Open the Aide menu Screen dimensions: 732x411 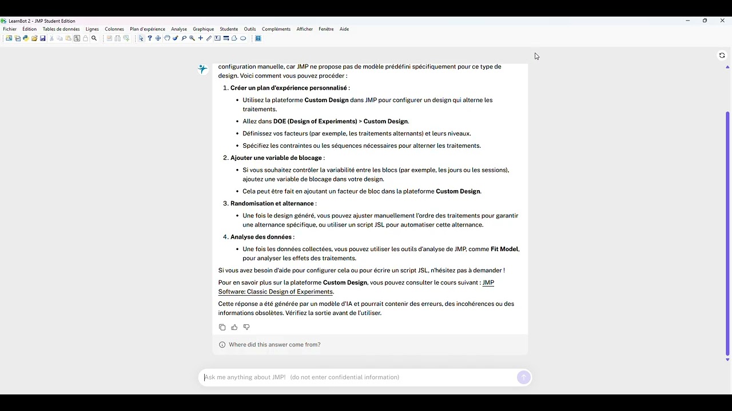(x=344, y=29)
